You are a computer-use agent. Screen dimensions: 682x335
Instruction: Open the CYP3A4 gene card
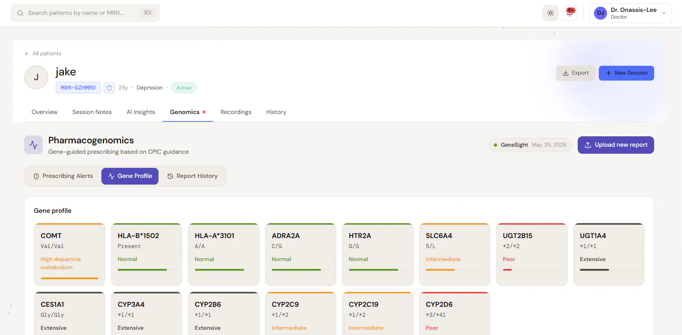coord(147,313)
